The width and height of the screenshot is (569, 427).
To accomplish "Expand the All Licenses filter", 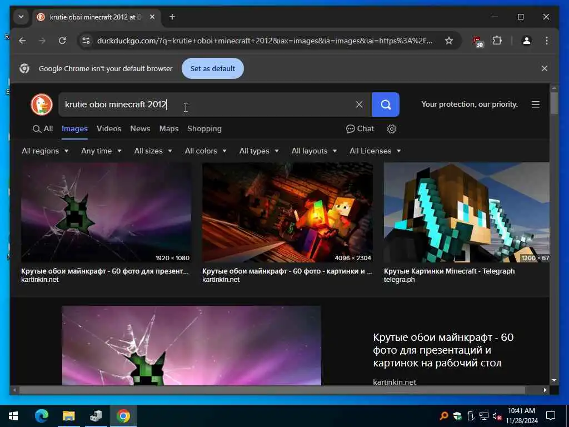I will click(375, 151).
